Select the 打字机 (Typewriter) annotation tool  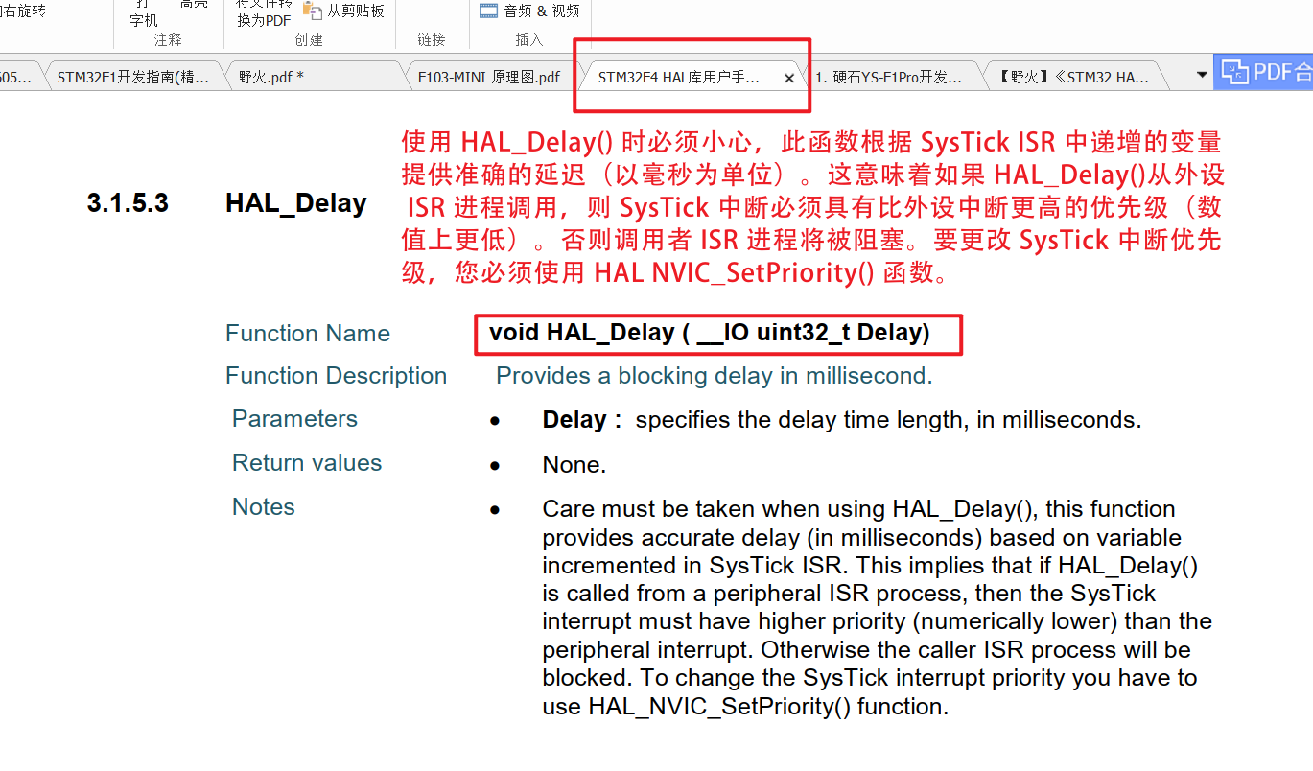click(x=140, y=13)
